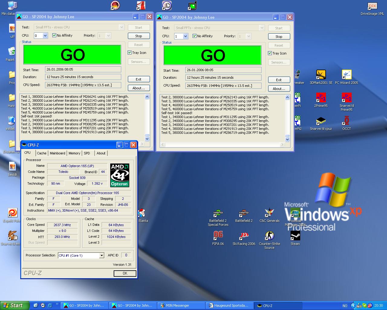Open the Snarvei til cpuz shortcut
Image resolution: width=387 pixels, height=310 pixels.
click(x=321, y=123)
